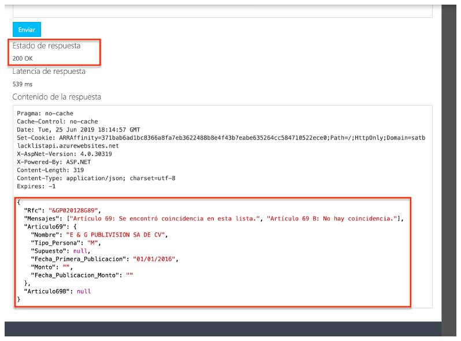Click the "Supuesto" null value
Viewport: 461px width, 341px height.
point(80,251)
